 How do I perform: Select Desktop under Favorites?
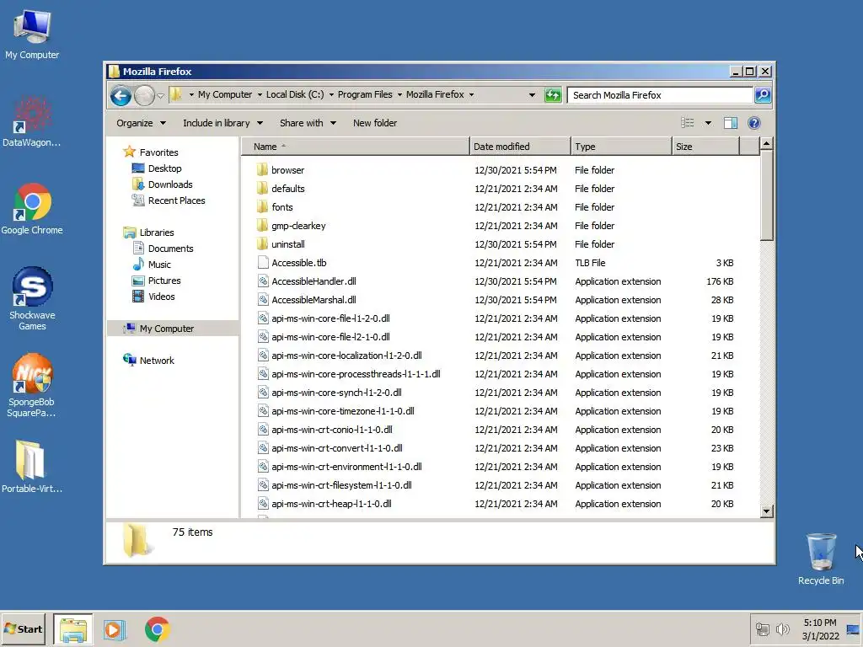tap(164, 168)
